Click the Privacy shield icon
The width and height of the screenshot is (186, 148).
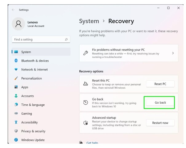point(16,131)
